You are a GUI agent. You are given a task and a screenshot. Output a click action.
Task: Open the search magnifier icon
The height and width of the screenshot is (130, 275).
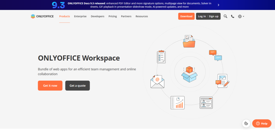pos(225,16)
